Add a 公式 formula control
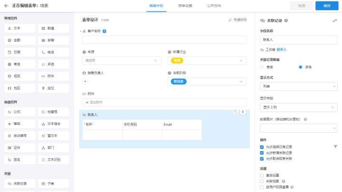 20,112
